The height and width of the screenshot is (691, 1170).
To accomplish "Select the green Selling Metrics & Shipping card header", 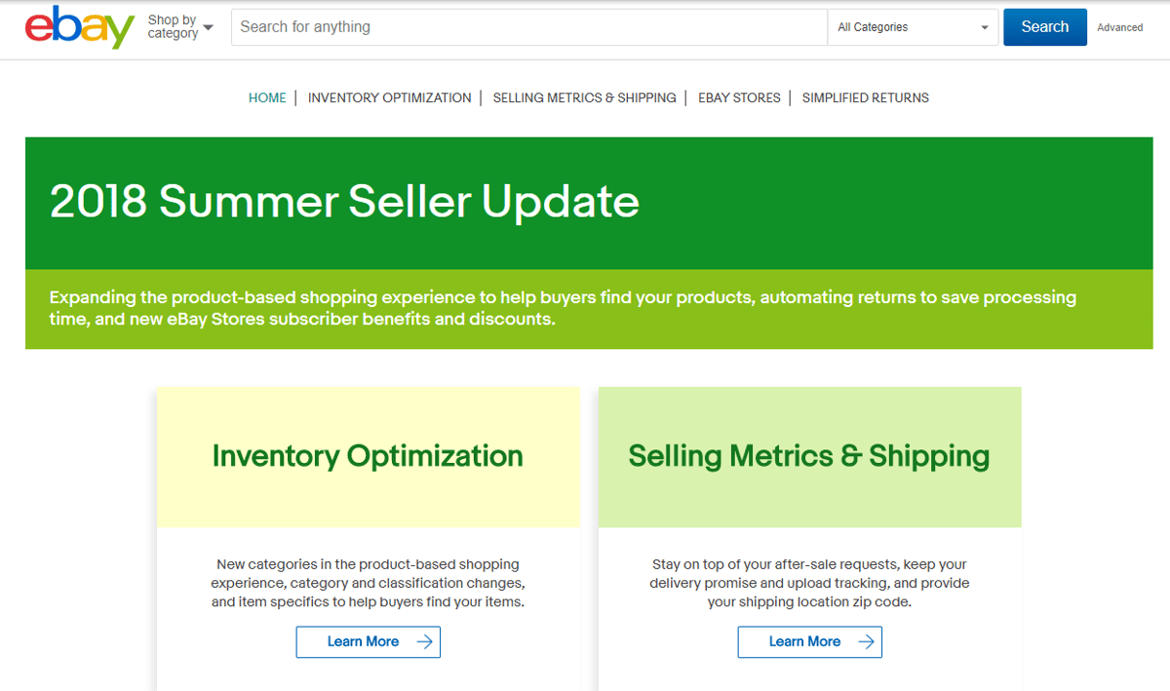I will pos(809,456).
